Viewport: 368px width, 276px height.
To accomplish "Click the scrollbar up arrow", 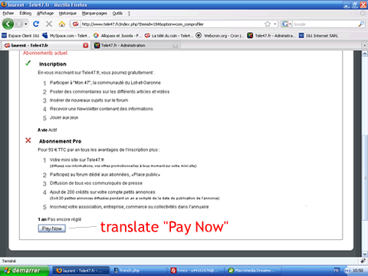I will point(365,54).
